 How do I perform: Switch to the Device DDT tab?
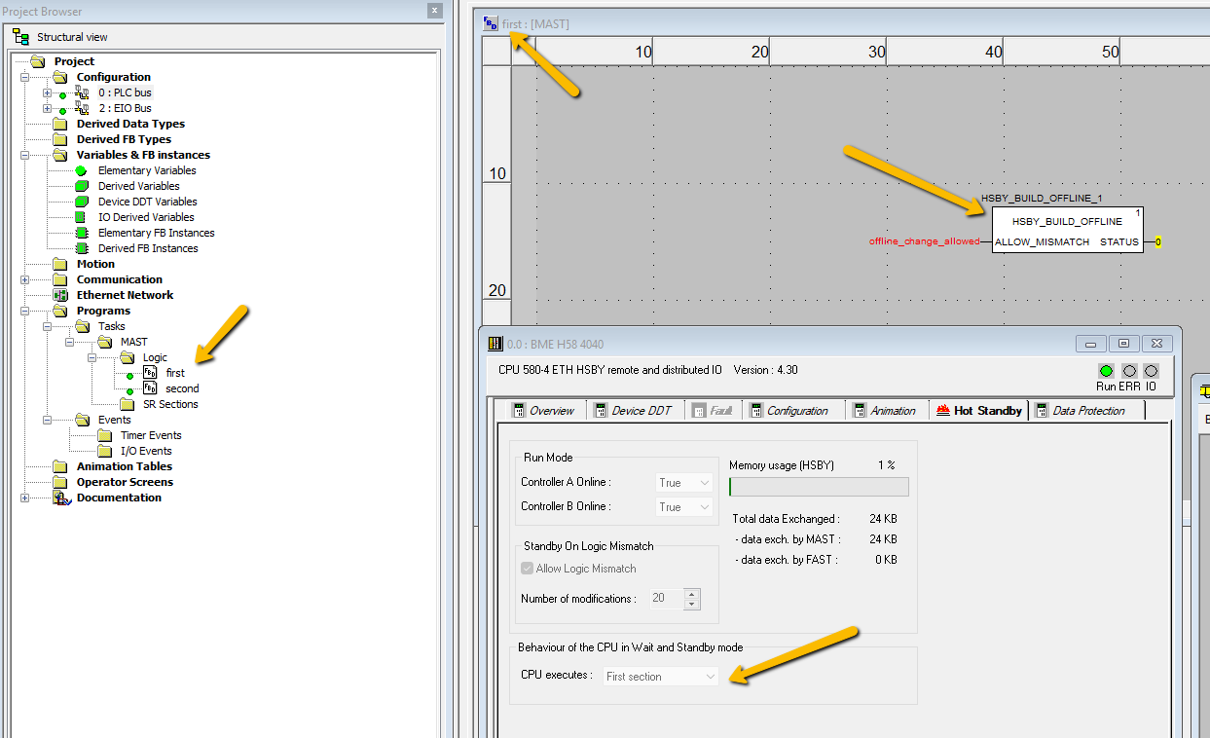point(634,411)
